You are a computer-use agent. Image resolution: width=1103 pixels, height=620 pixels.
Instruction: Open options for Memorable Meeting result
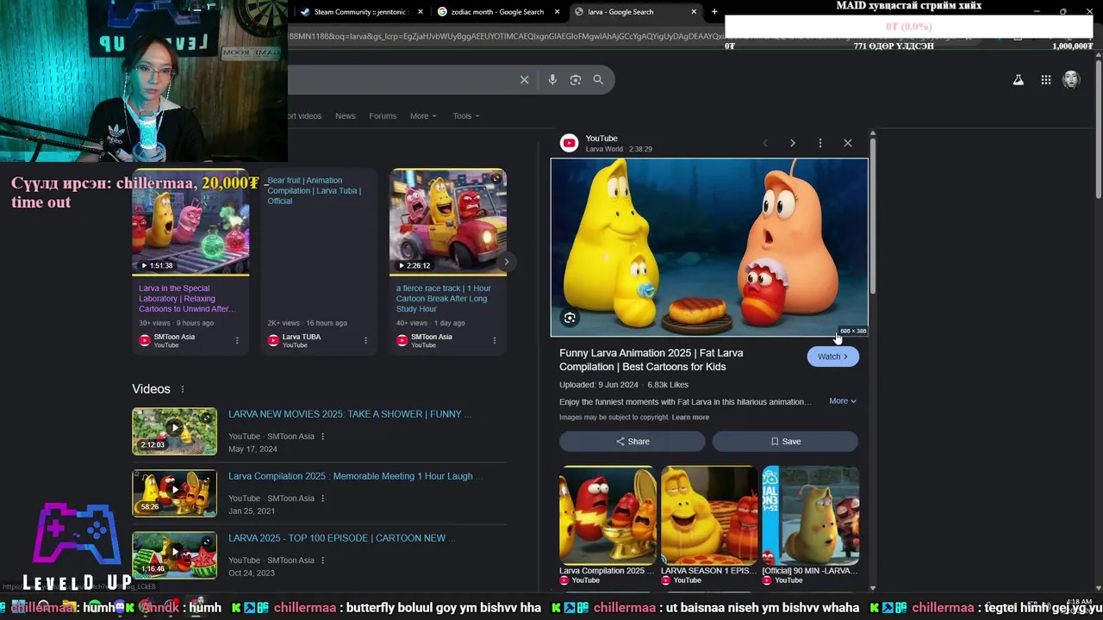tap(323, 499)
